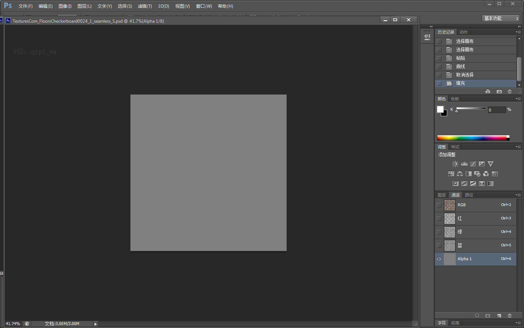524x328 pixels.
Task: Set history brush source at 曲线
Action: (x=439, y=66)
